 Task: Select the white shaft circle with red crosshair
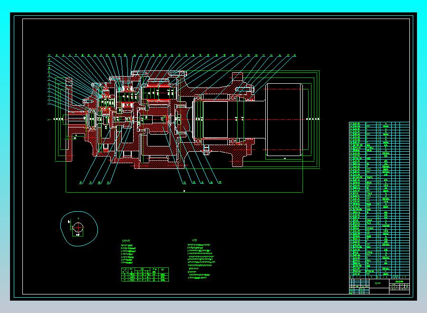[x=78, y=228]
